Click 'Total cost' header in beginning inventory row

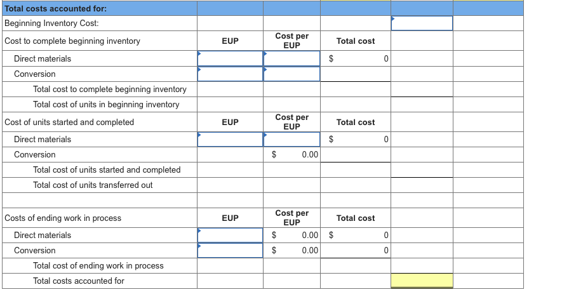click(355, 41)
